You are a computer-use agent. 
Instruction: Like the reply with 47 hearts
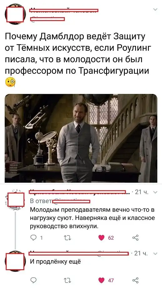point(101,280)
